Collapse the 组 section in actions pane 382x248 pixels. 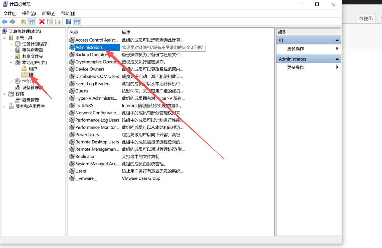pyautogui.click(x=337, y=41)
